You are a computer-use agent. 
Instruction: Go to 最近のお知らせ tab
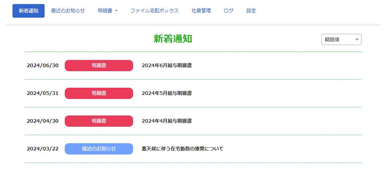pos(68,11)
